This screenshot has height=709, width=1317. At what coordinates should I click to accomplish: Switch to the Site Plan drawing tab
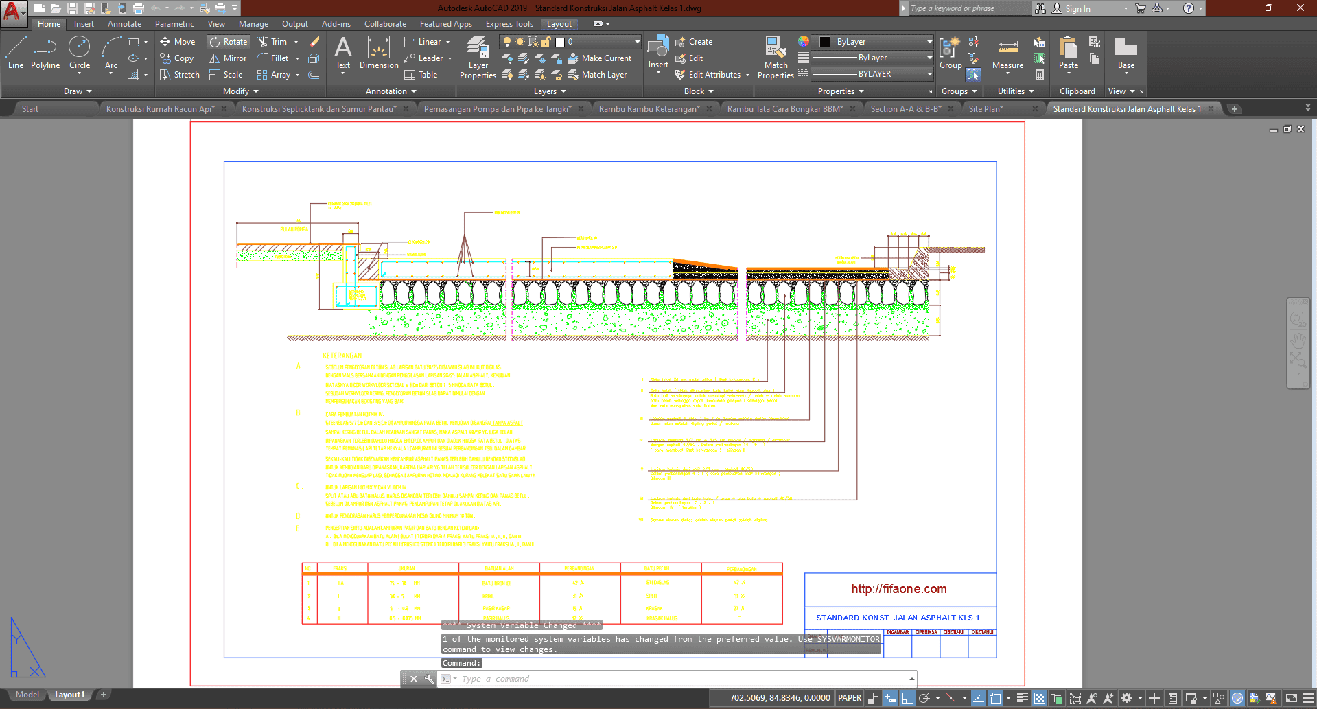986,109
